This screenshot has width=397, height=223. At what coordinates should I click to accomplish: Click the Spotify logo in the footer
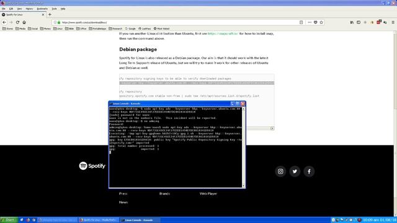(92, 166)
